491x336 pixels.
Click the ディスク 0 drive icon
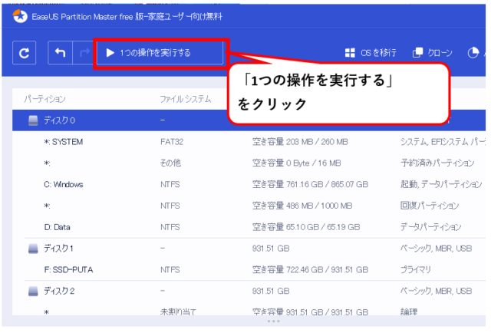[x=33, y=120]
